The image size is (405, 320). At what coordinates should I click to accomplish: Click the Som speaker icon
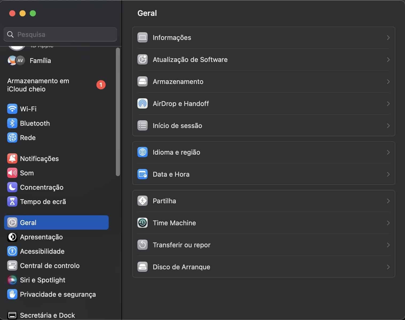coord(12,173)
